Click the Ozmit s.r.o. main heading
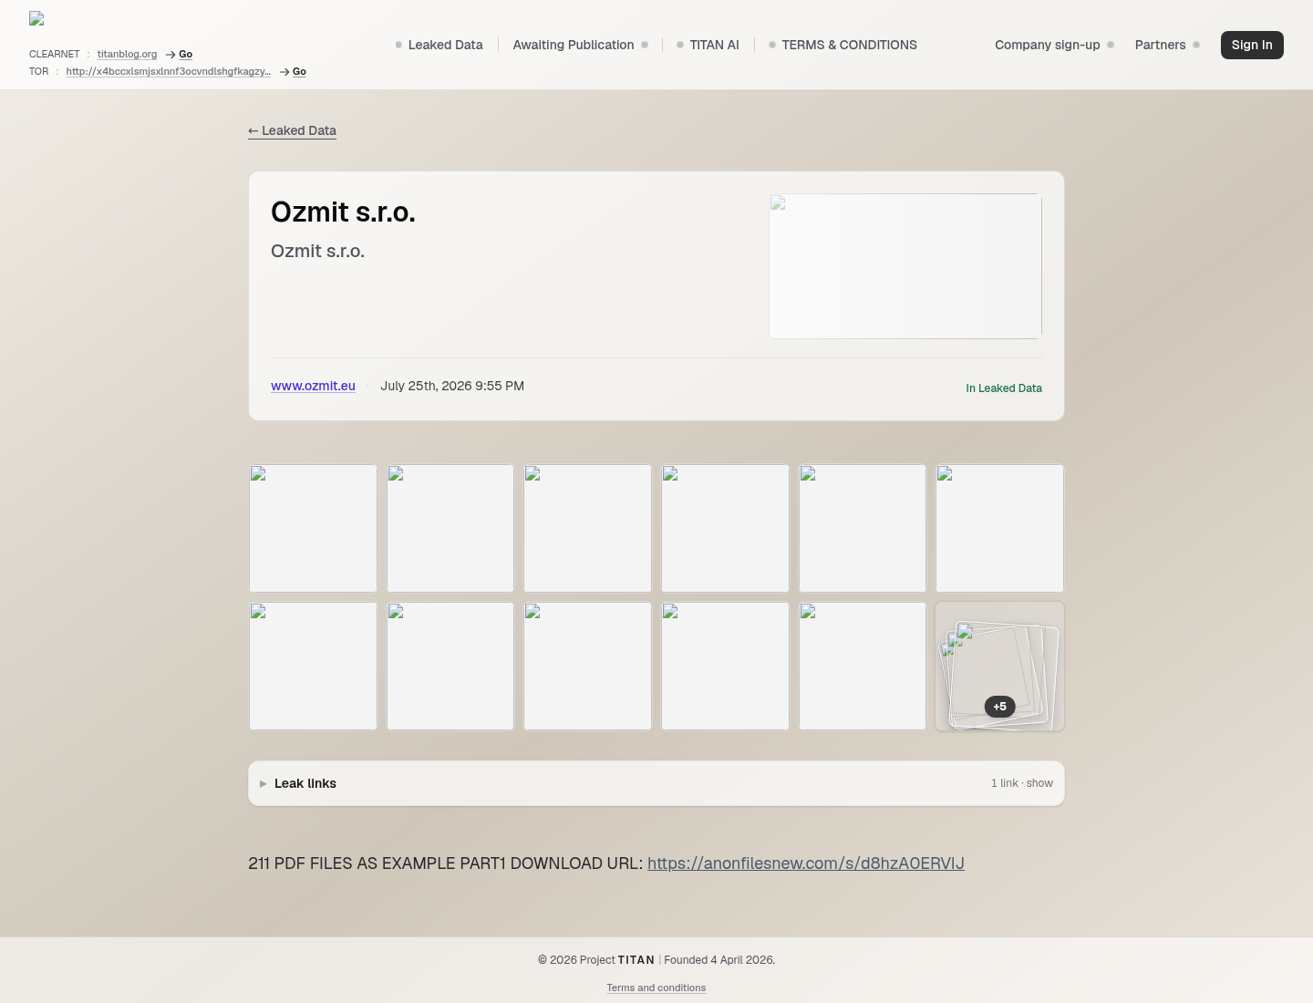 click(x=343, y=212)
